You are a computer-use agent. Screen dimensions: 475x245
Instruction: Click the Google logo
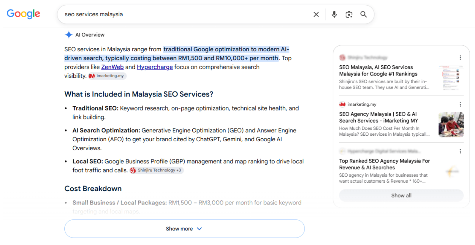(x=23, y=14)
